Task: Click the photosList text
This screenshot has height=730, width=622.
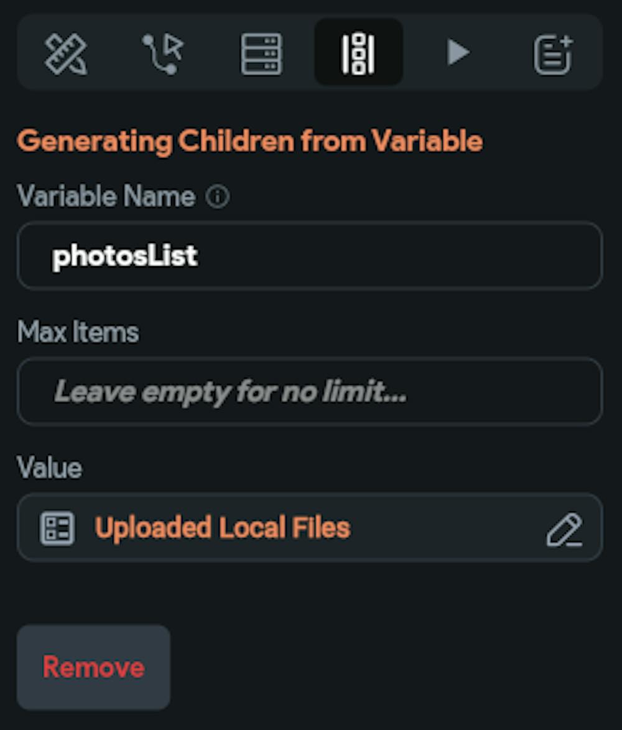Action: click(125, 256)
